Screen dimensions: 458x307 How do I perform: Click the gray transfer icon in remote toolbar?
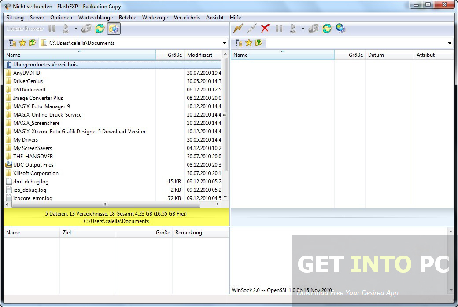coord(314,28)
